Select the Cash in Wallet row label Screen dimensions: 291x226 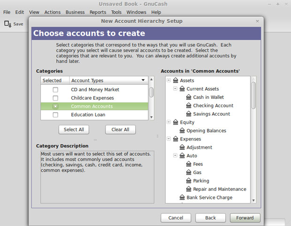(x=208, y=97)
